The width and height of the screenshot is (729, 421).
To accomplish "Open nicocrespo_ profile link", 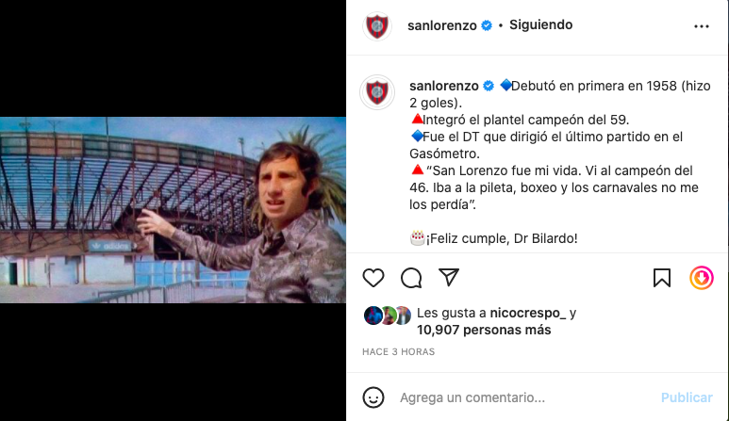I will 528,313.
